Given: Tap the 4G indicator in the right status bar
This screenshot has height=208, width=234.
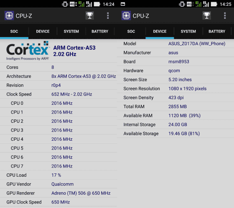Looking at the screenshot, I should [x=190, y=4].
